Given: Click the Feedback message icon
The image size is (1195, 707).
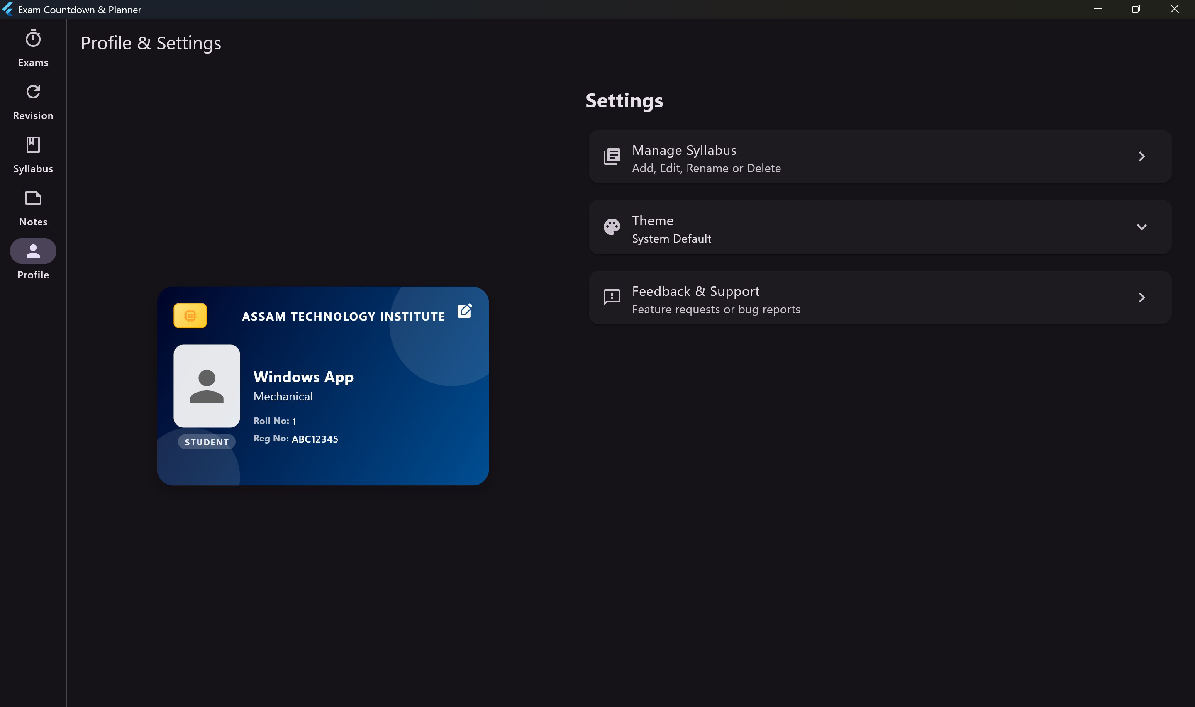Looking at the screenshot, I should point(612,297).
